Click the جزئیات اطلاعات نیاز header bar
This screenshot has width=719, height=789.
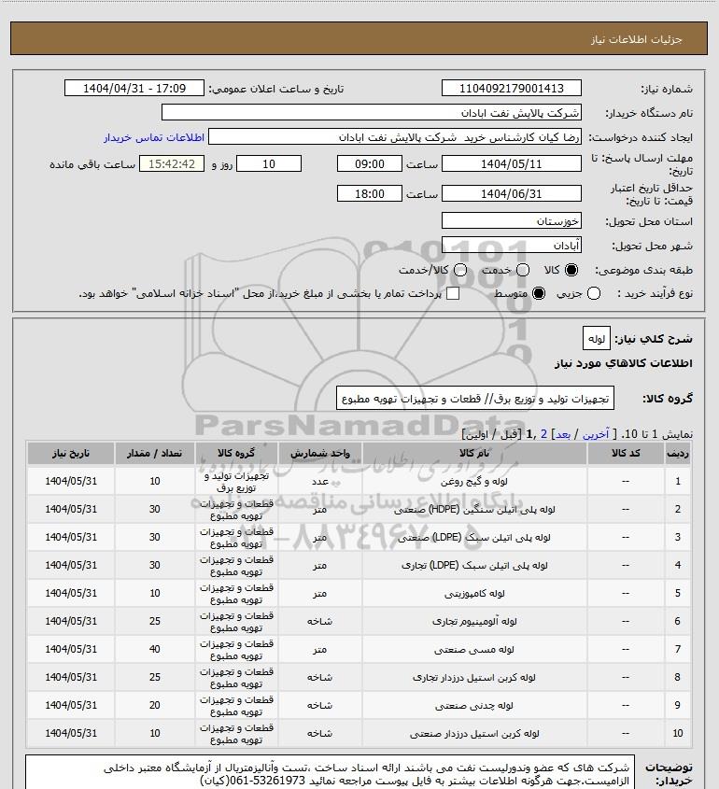(359, 38)
